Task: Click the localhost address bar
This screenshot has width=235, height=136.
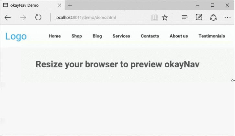Action: tap(97, 17)
